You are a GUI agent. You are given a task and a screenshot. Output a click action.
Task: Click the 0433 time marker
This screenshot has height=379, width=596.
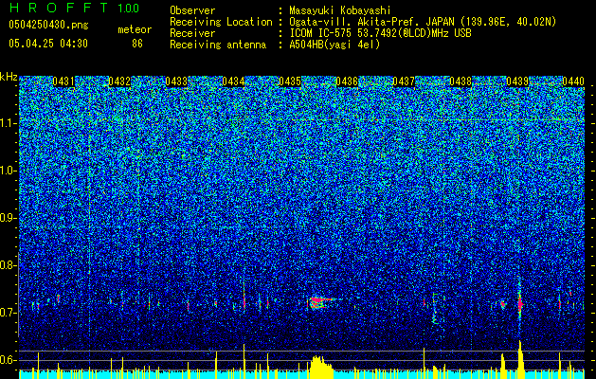[176, 81]
